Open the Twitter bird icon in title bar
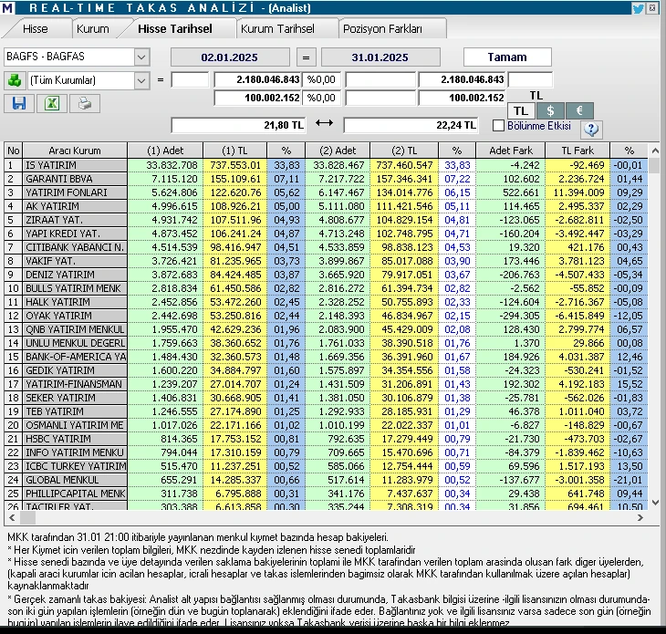This screenshot has width=666, height=634. 638,8
